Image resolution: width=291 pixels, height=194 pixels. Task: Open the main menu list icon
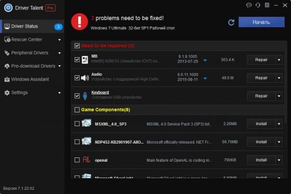pos(267,5)
